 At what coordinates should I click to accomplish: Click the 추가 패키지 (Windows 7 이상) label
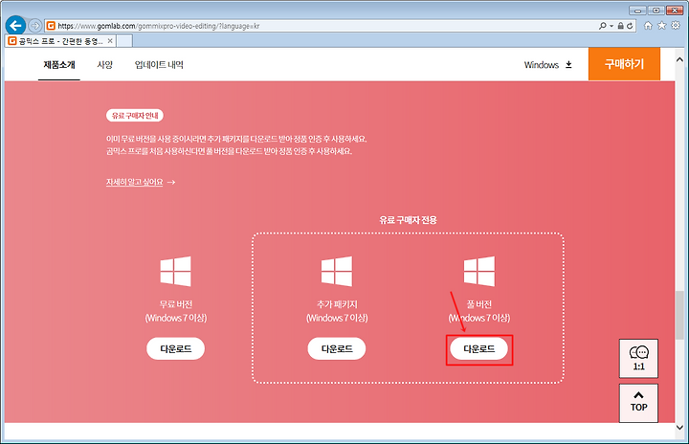337,311
